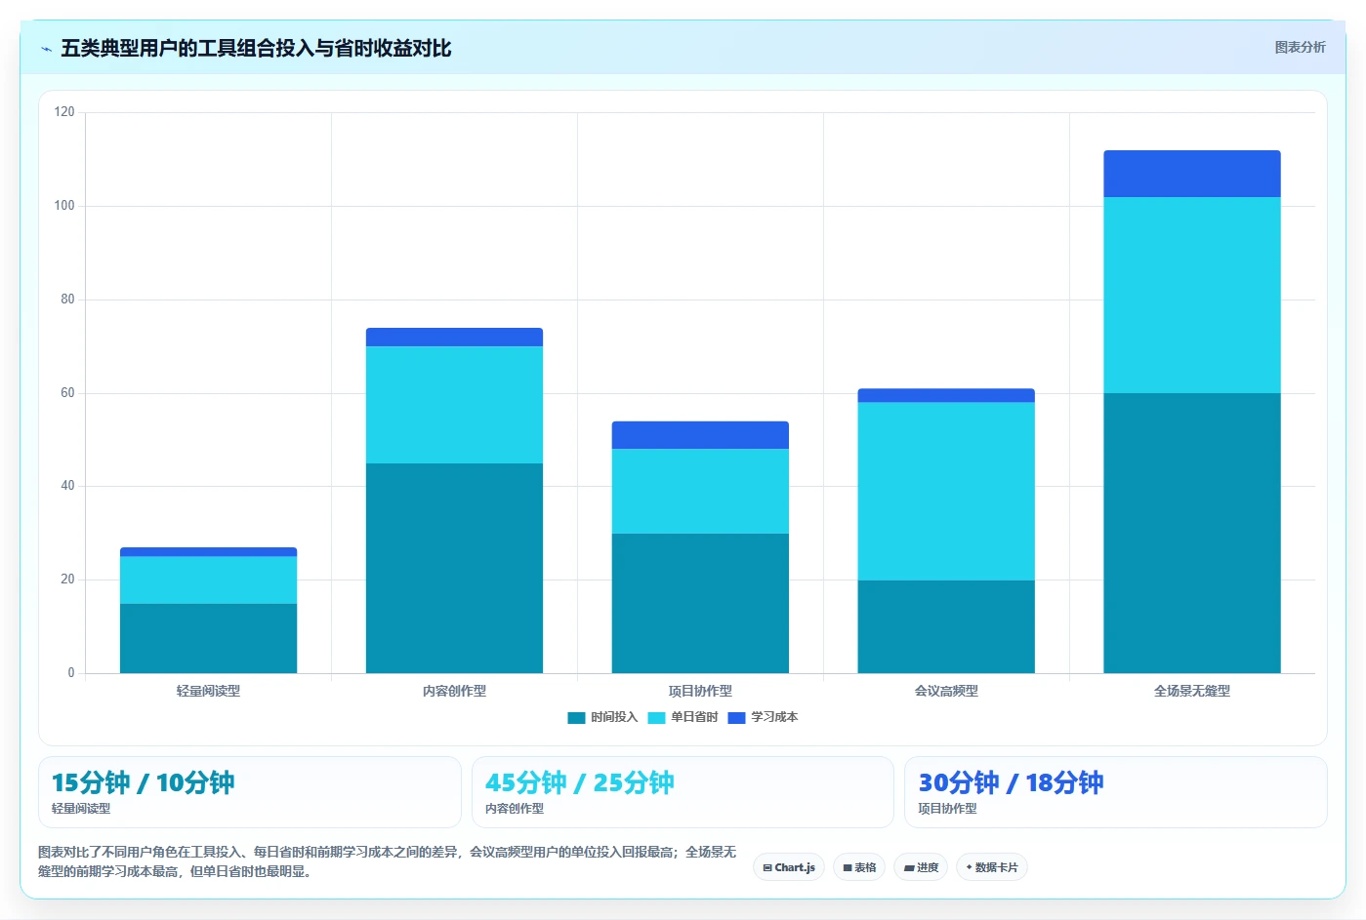The height and width of the screenshot is (920, 1366).
Task: Click the chart icon beside the title
Action: [x=46, y=49]
